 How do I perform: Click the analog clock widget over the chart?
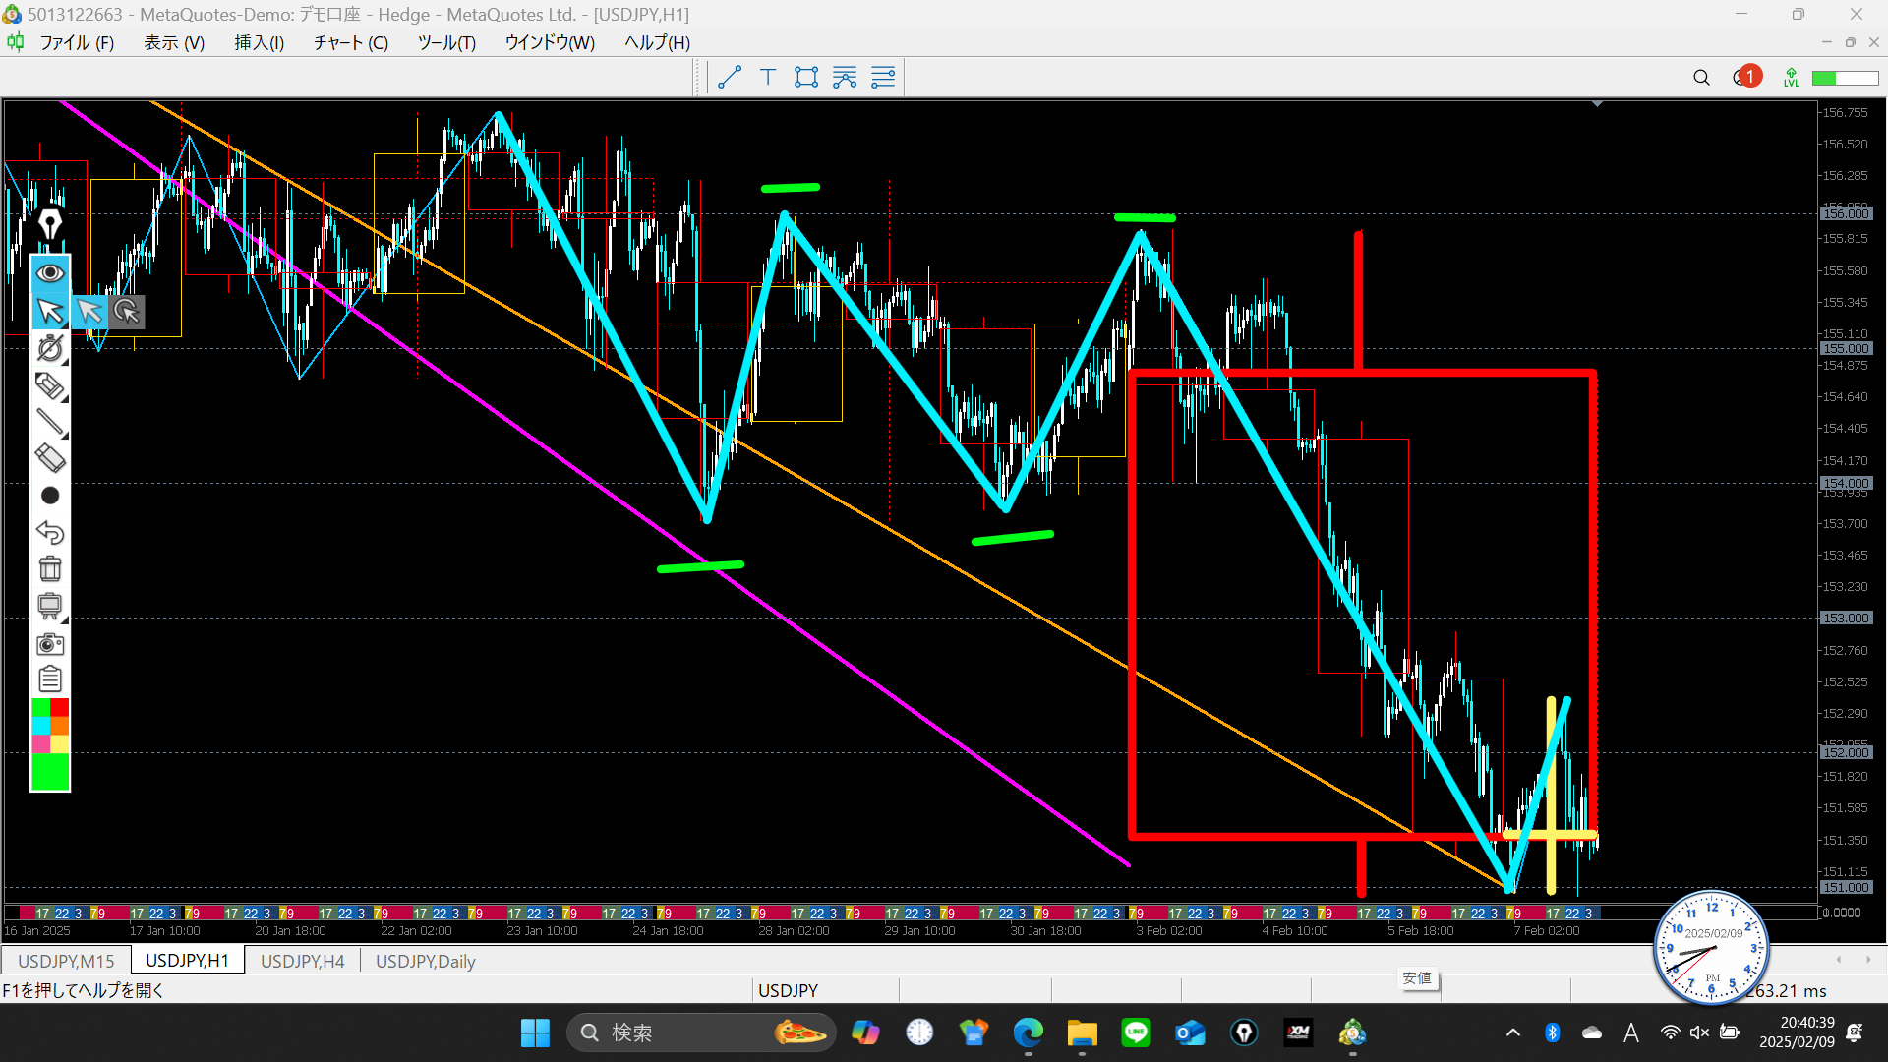point(1711,948)
